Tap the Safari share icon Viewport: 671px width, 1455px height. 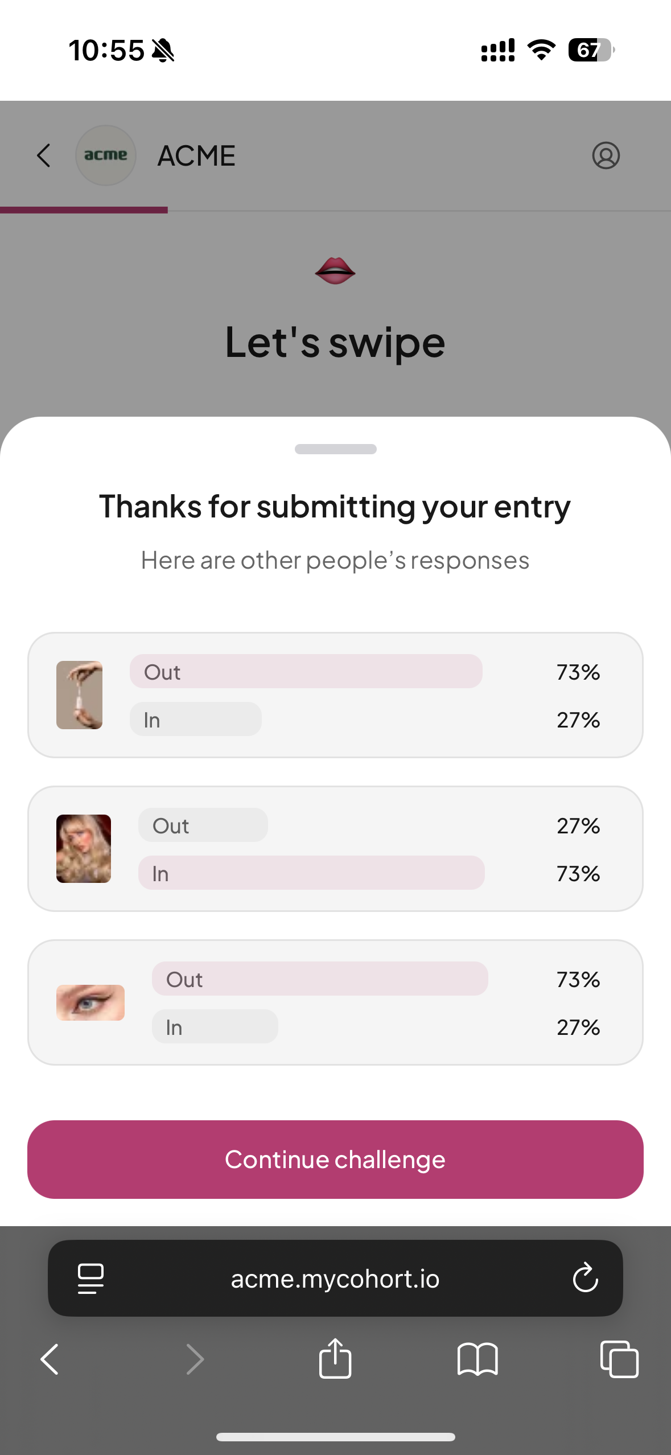[x=335, y=1359]
